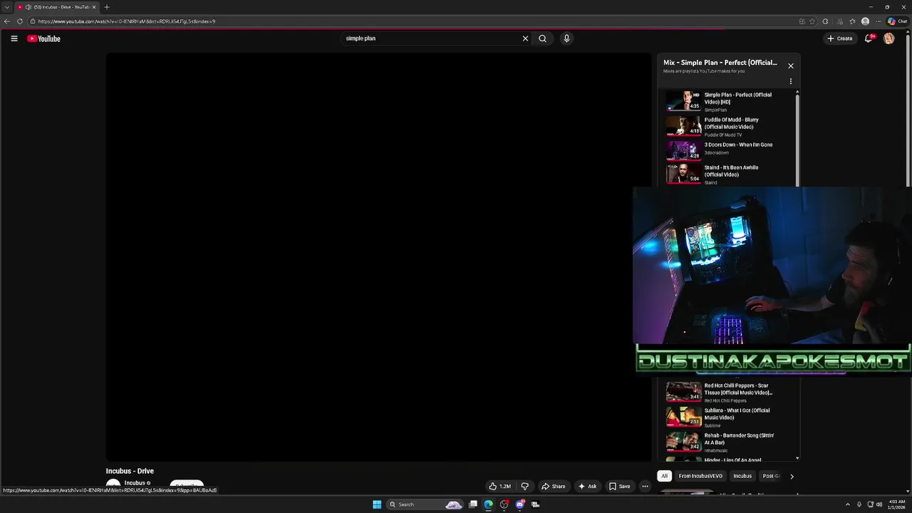Select the Incubus filter chip
912x513 pixels.
(742, 476)
